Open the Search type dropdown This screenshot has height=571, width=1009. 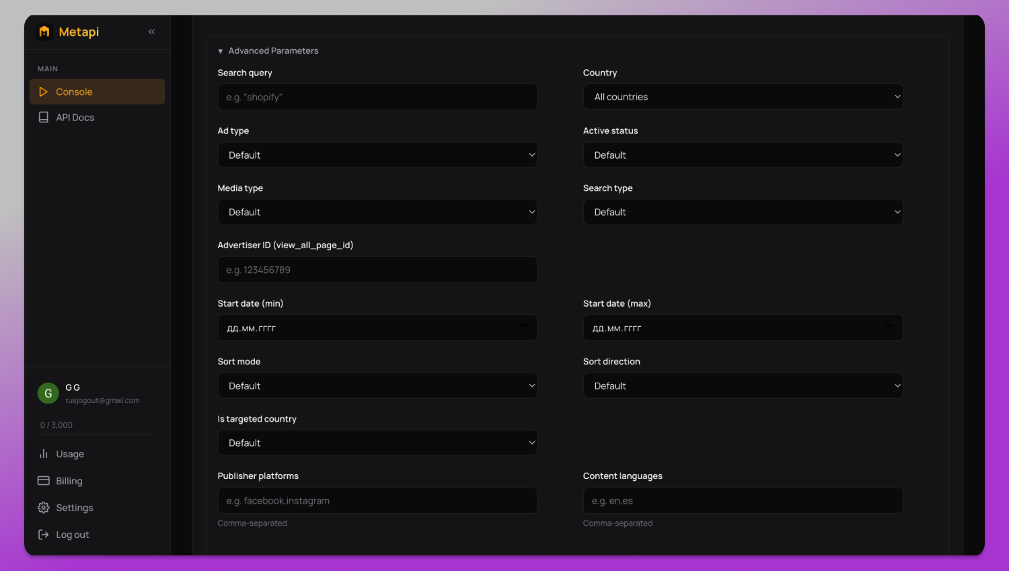[743, 212]
